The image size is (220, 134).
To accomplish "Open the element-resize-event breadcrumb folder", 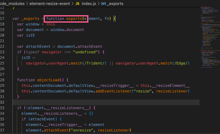I will (x=50, y=3).
